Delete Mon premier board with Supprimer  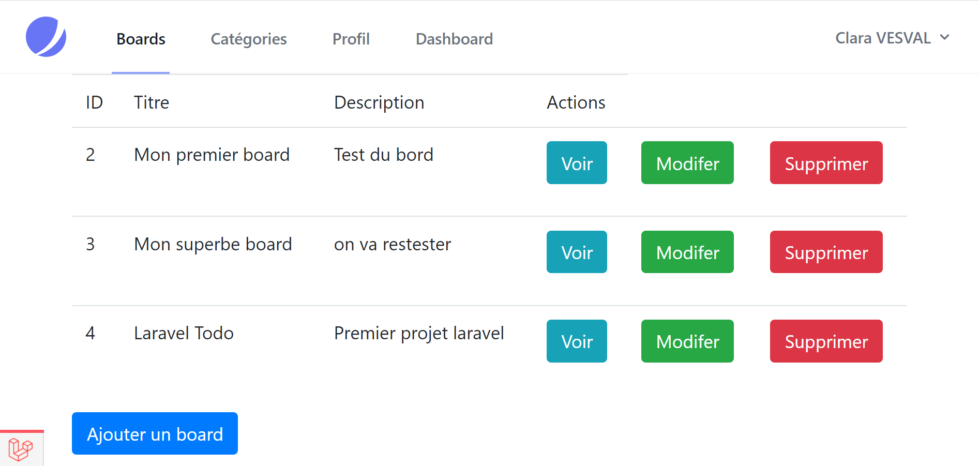826,163
